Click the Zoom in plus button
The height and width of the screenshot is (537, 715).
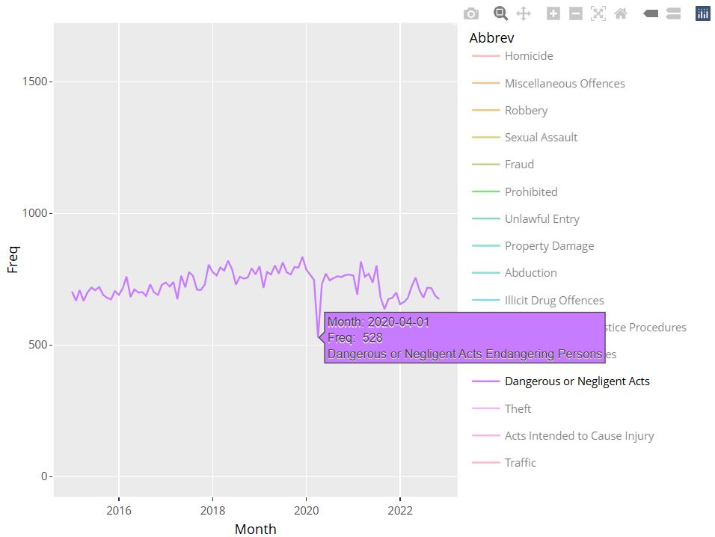tap(553, 13)
